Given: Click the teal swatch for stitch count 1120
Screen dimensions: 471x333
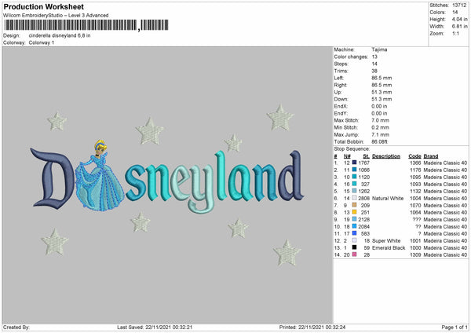Looking at the screenshot, I should click(355, 177).
